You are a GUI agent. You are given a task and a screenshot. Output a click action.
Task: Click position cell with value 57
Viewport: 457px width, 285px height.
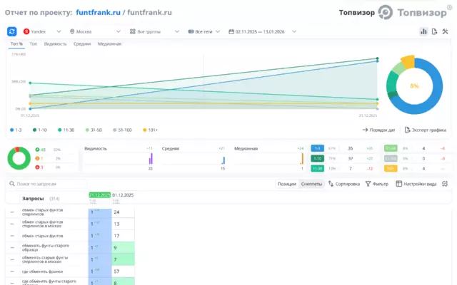pos(123,271)
